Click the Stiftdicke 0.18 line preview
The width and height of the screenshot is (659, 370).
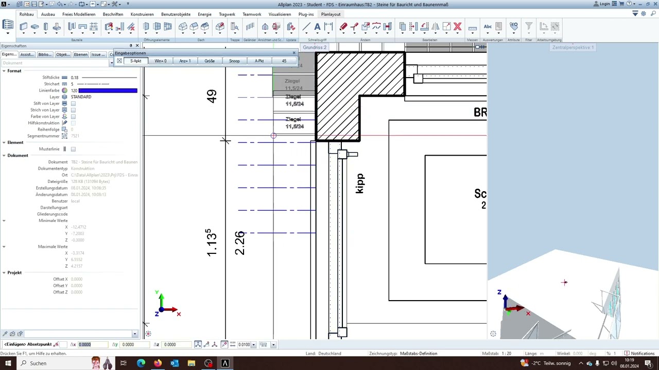[x=109, y=78]
